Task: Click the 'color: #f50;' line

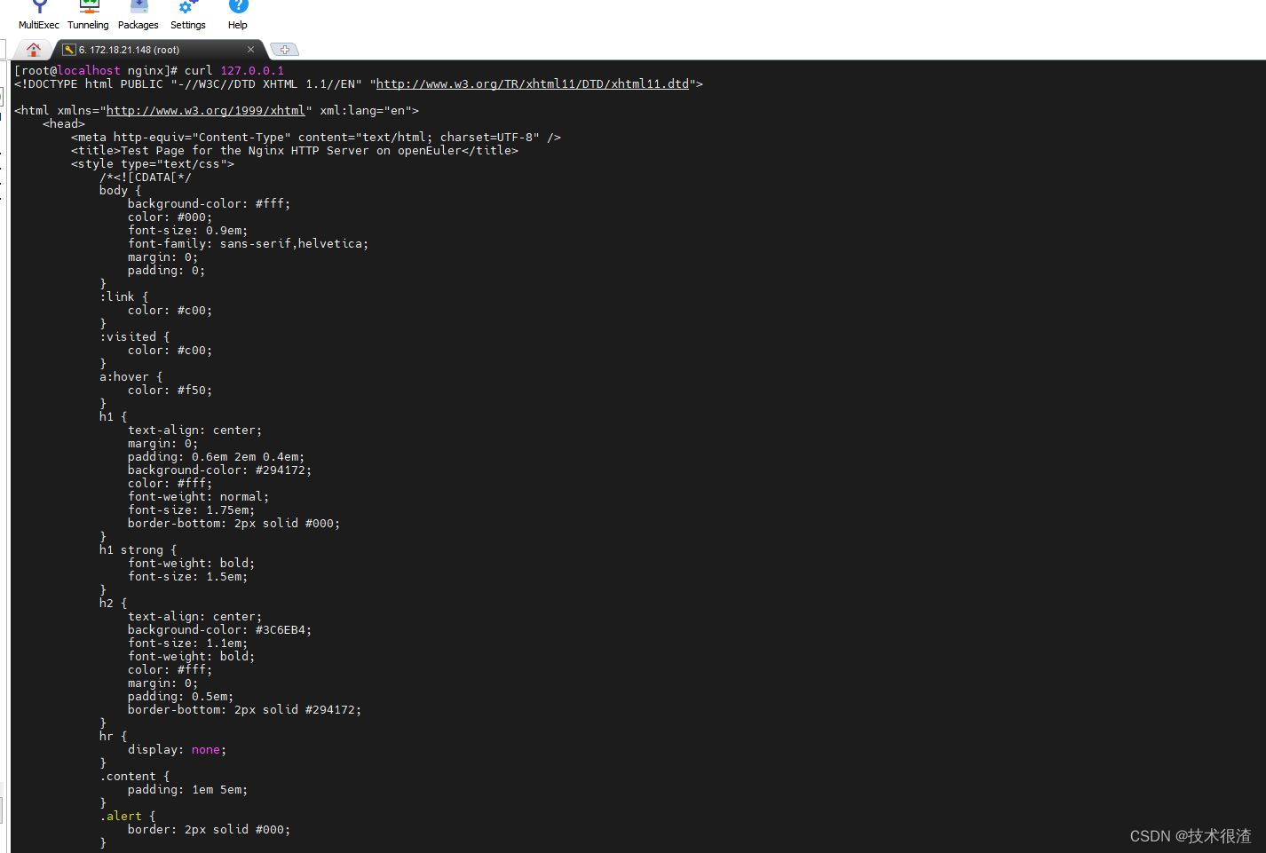Action: coord(170,391)
